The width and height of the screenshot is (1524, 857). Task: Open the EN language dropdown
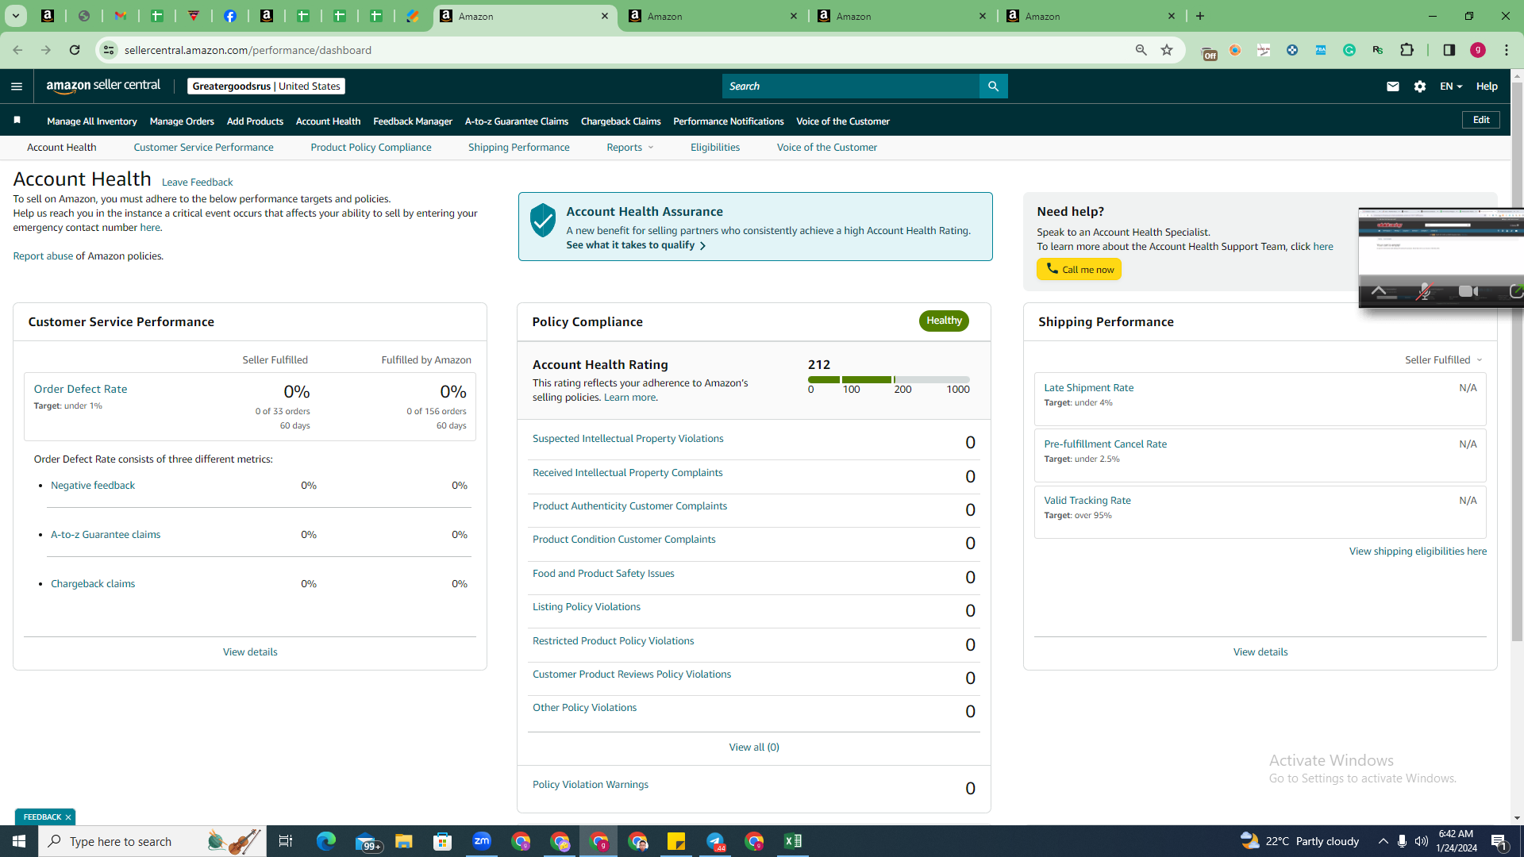pyautogui.click(x=1451, y=86)
